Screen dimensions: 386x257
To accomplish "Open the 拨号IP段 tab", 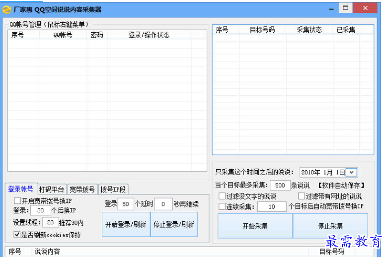I will [x=113, y=190].
